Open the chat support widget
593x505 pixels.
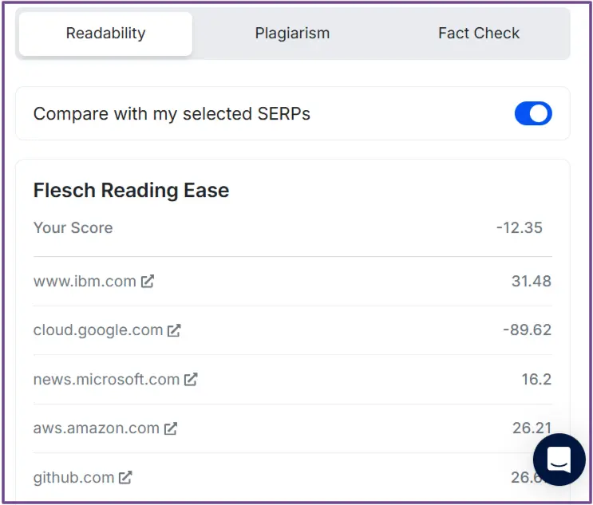tap(559, 460)
